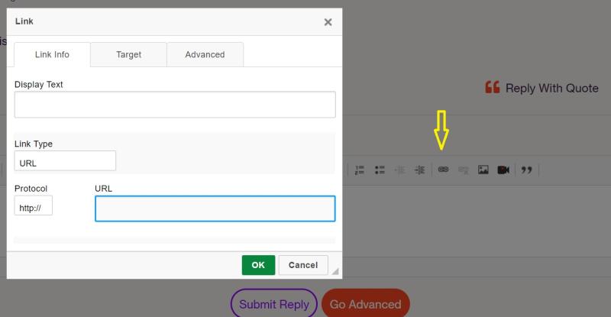Image resolution: width=611 pixels, height=317 pixels.
Task: Open the Target tab
Action: [128, 54]
